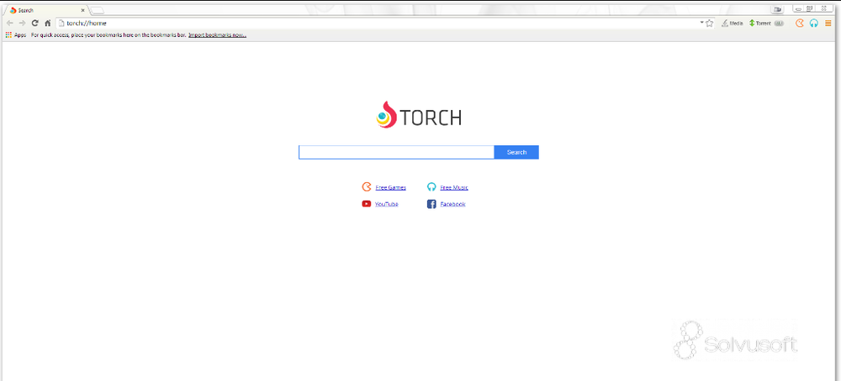Bookmark this page with the star icon
The image size is (841, 381).
click(710, 23)
